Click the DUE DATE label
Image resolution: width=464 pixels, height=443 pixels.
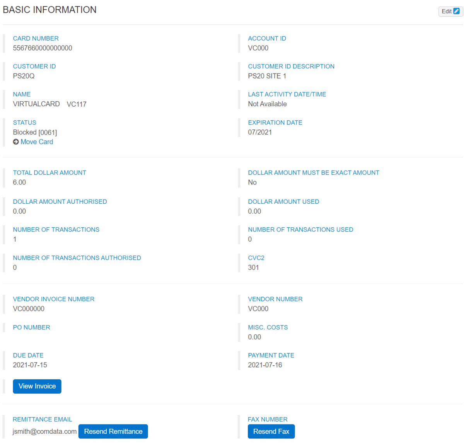click(28, 355)
